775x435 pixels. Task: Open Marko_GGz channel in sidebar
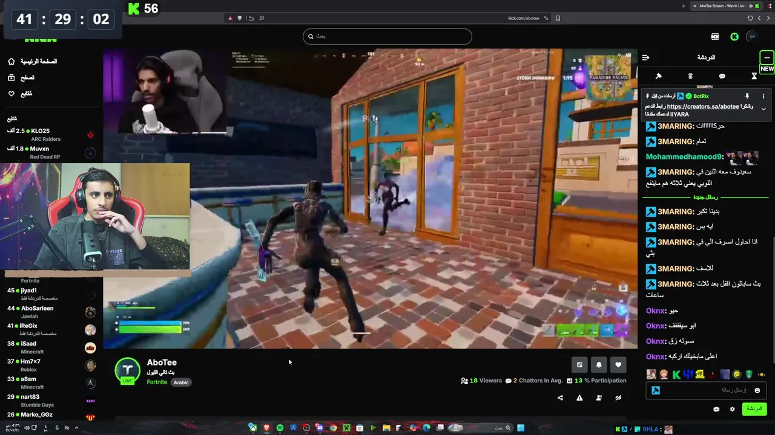pos(51,416)
